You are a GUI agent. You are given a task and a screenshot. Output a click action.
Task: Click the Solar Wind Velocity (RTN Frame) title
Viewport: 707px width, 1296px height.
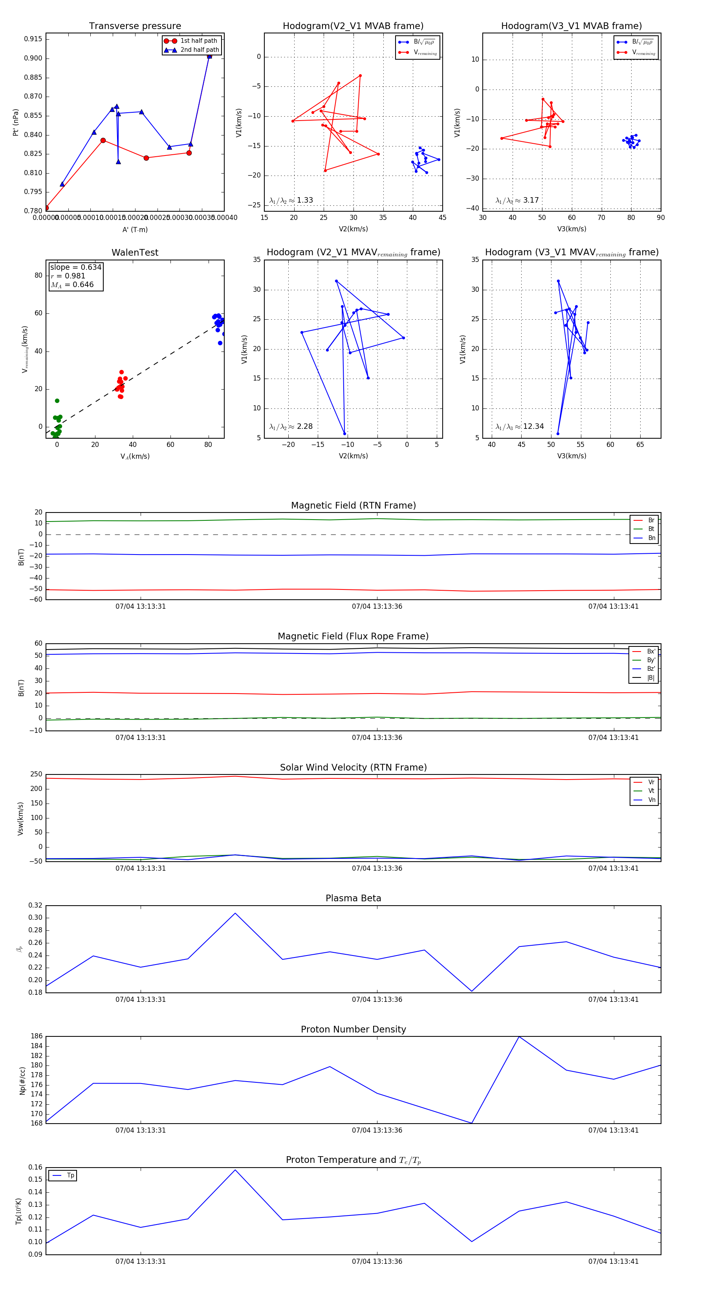coord(353,767)
